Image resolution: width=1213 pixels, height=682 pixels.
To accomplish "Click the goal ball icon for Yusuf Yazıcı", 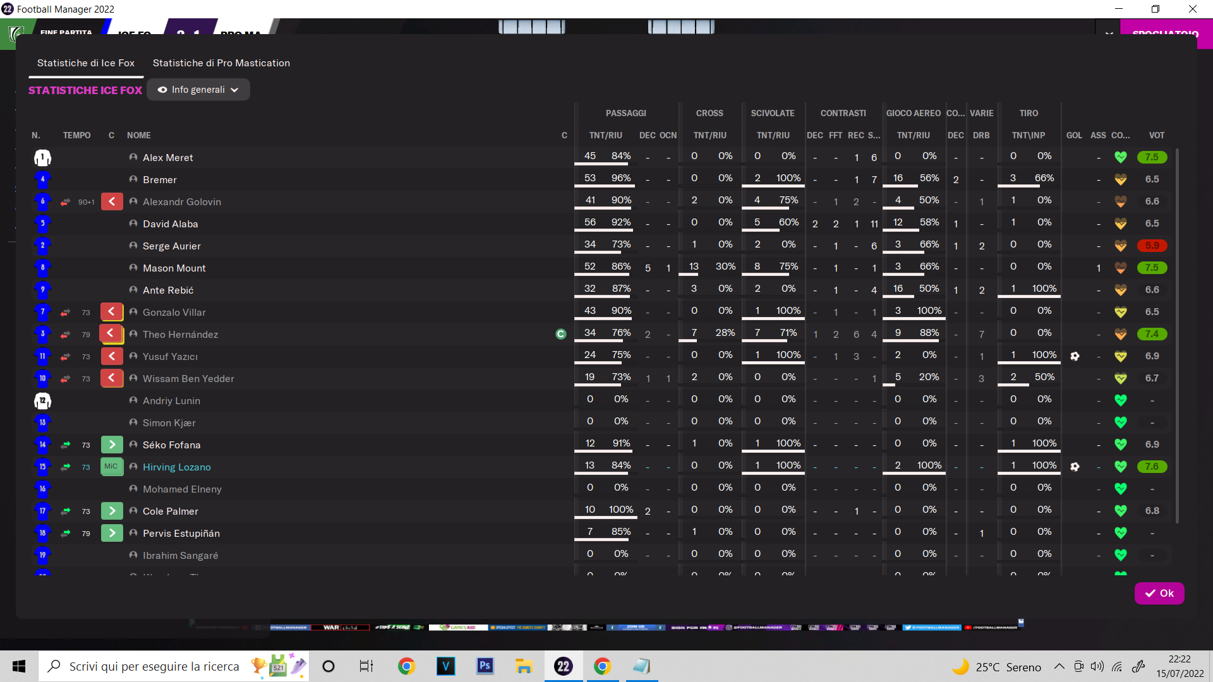I will (x=1075, y=356).
